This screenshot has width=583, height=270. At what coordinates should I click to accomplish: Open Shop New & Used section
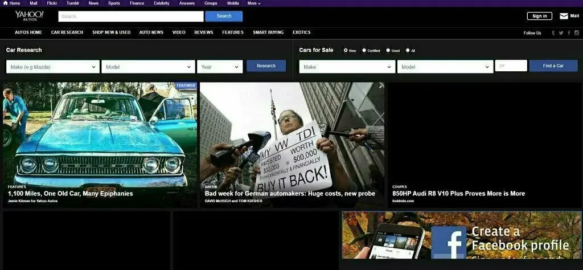111,32
